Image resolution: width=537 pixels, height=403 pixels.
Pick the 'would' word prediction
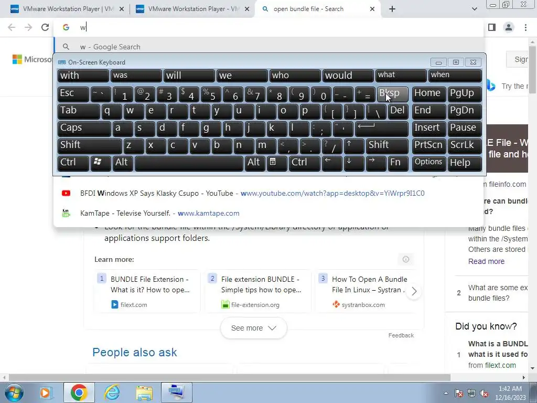[x=348, y=76]
